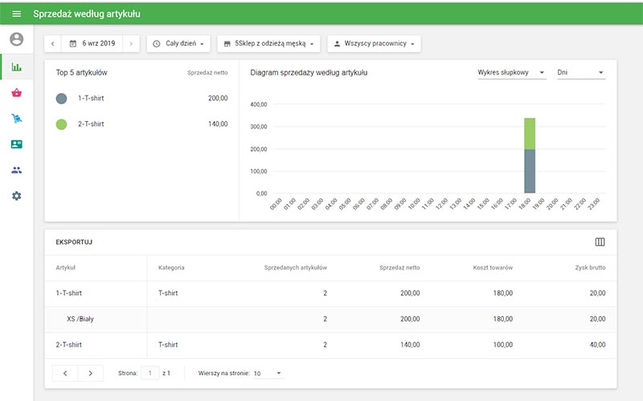The height and width of the screenshot is (401, 643).
Task: Expand the Cały dzień time range dropdown
Action: point(181,43)
